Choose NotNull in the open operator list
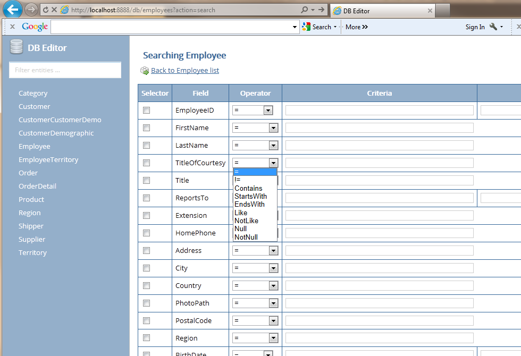 [x=246, y=237]
